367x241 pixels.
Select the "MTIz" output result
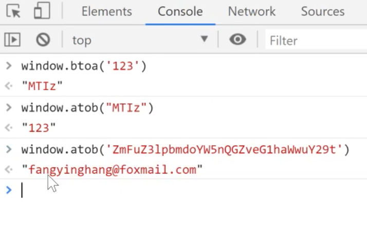(42, 86)
